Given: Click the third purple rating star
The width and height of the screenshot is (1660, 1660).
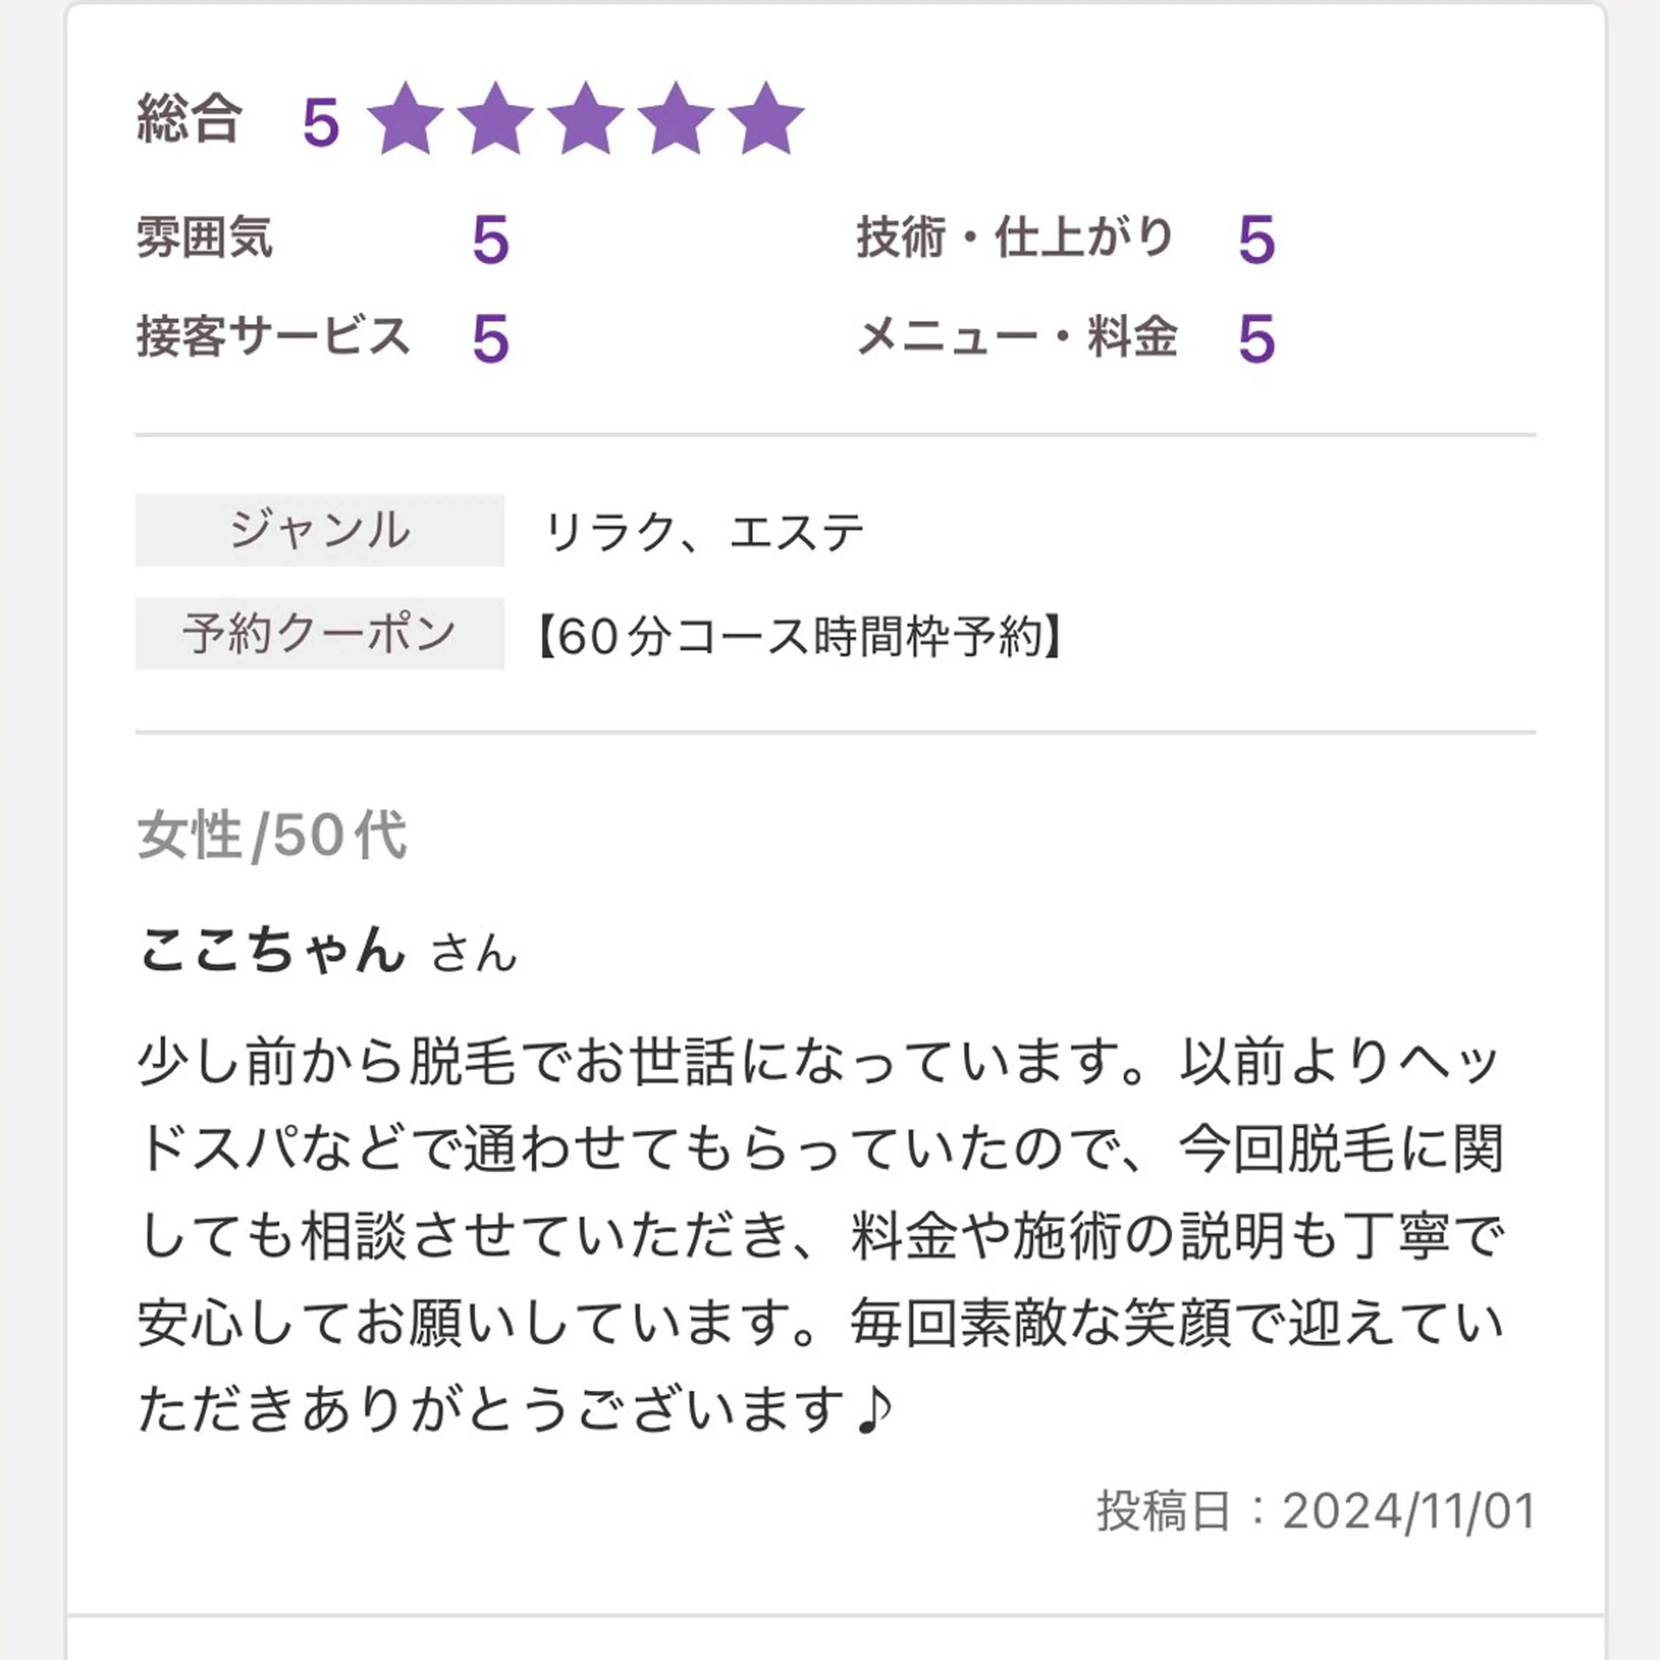Looking at the screenshot, I should (585, 119).
